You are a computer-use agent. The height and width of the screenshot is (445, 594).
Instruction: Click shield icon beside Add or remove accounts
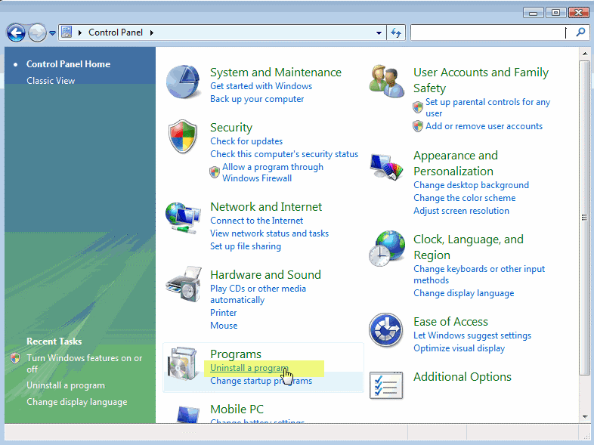(x=418, y=126)
